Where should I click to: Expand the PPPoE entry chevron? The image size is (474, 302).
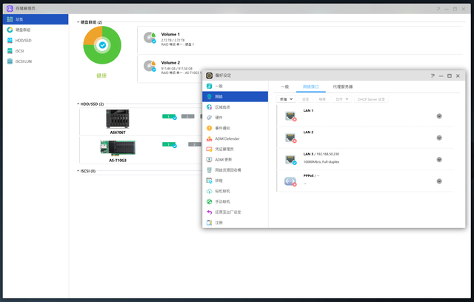[439, 180]
